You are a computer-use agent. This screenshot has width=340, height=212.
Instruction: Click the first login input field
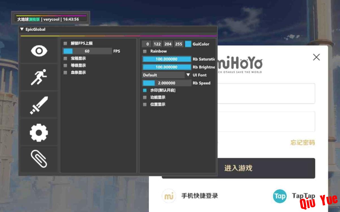pyautogui.click(x=266, y=93)
